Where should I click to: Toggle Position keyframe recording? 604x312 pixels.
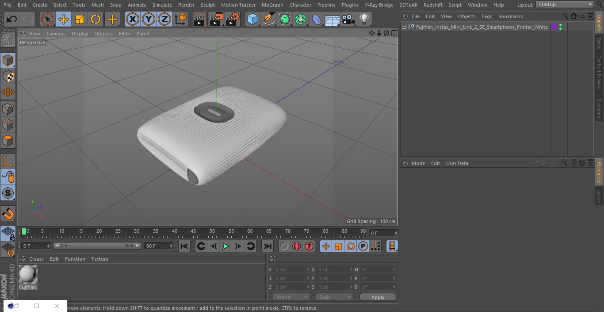[326, 246]
